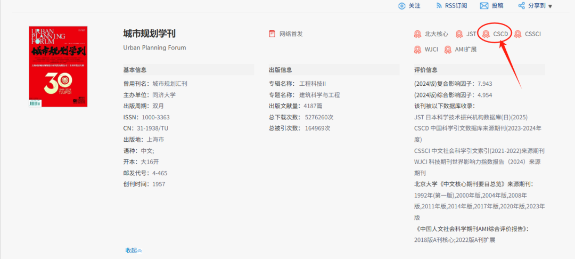Click the 关注 follow link
The image size is (575, 259).
click(x=414, y=6)
